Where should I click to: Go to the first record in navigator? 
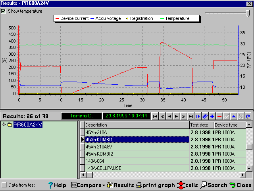tap(156, 116)
